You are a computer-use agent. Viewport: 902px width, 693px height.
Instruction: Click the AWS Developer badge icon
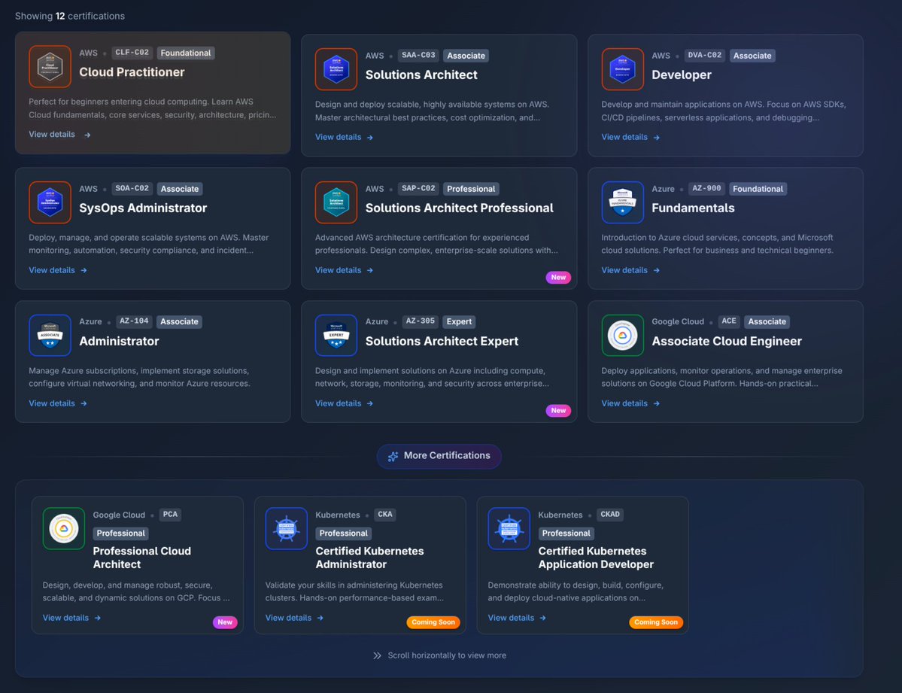click(x=622, y=69)
